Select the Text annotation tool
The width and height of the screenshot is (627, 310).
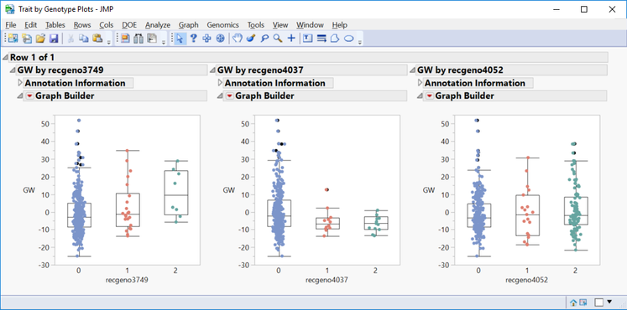[x=307, y=39]
